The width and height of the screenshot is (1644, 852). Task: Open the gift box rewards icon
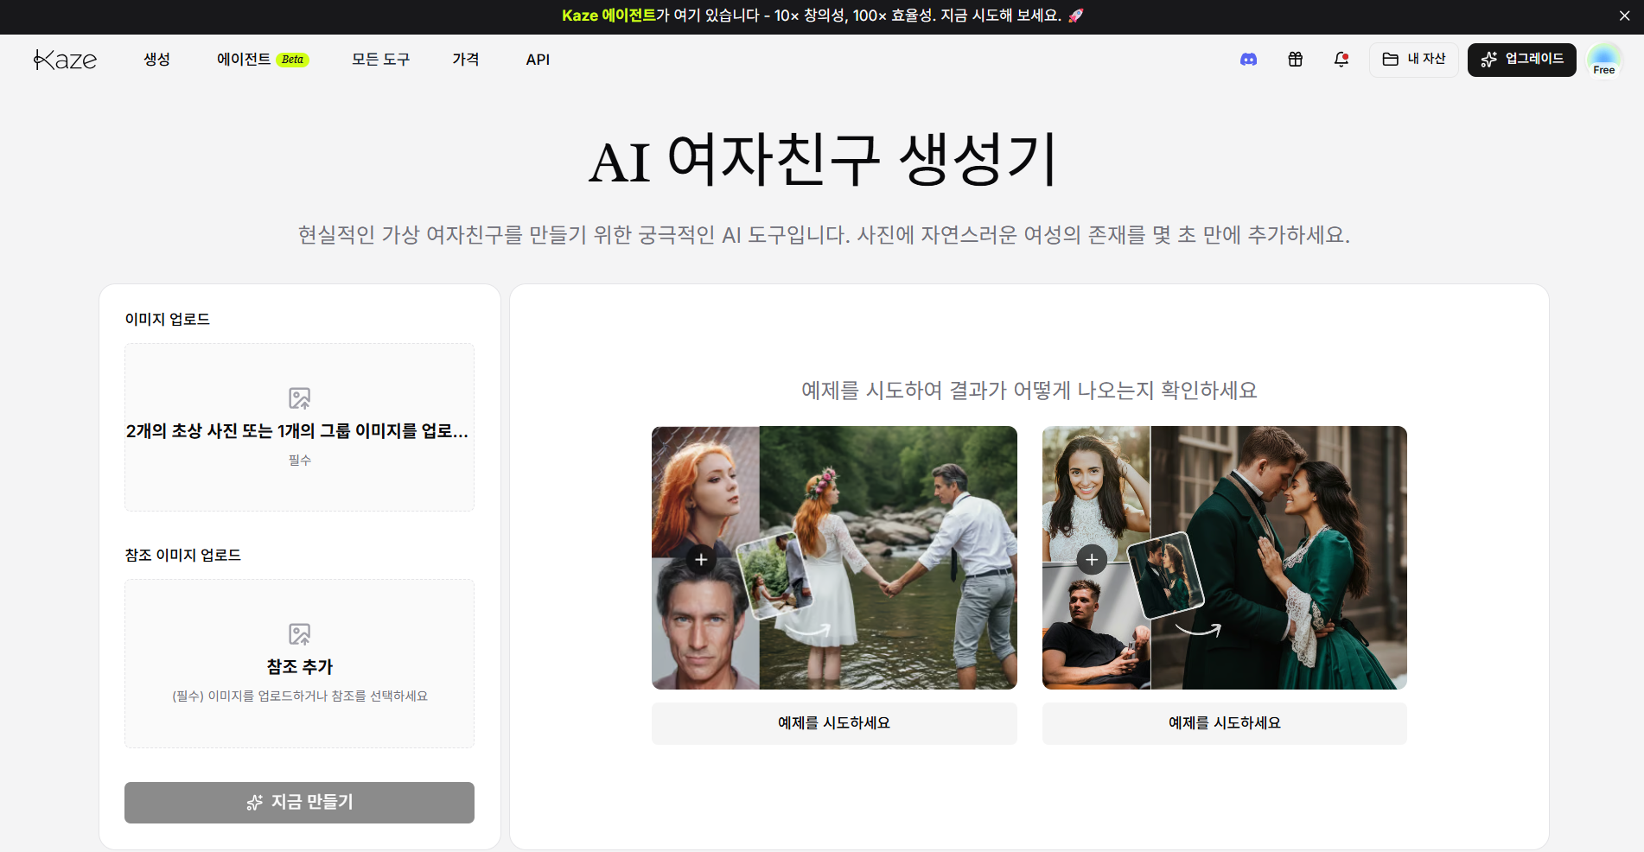pos(1295,60)
